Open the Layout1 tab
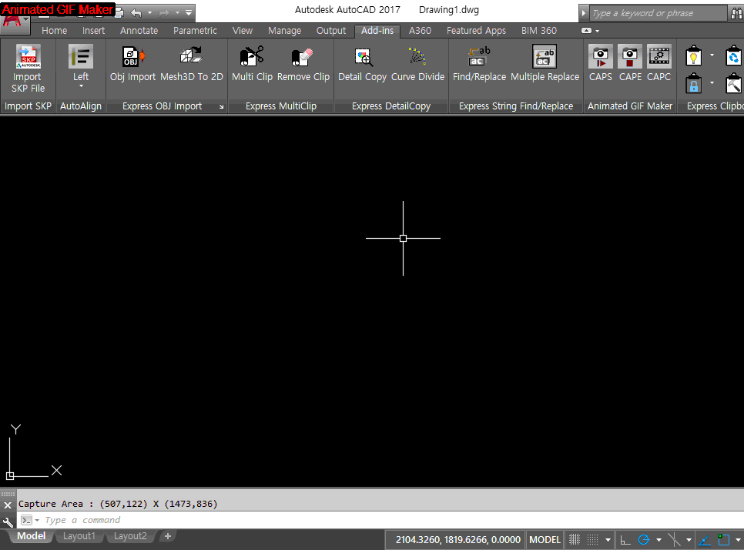Screen dimensions: 744x550 click(79, 536)
